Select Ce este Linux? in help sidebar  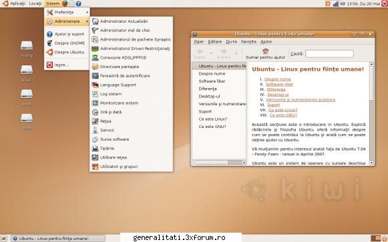pos(213,119)
